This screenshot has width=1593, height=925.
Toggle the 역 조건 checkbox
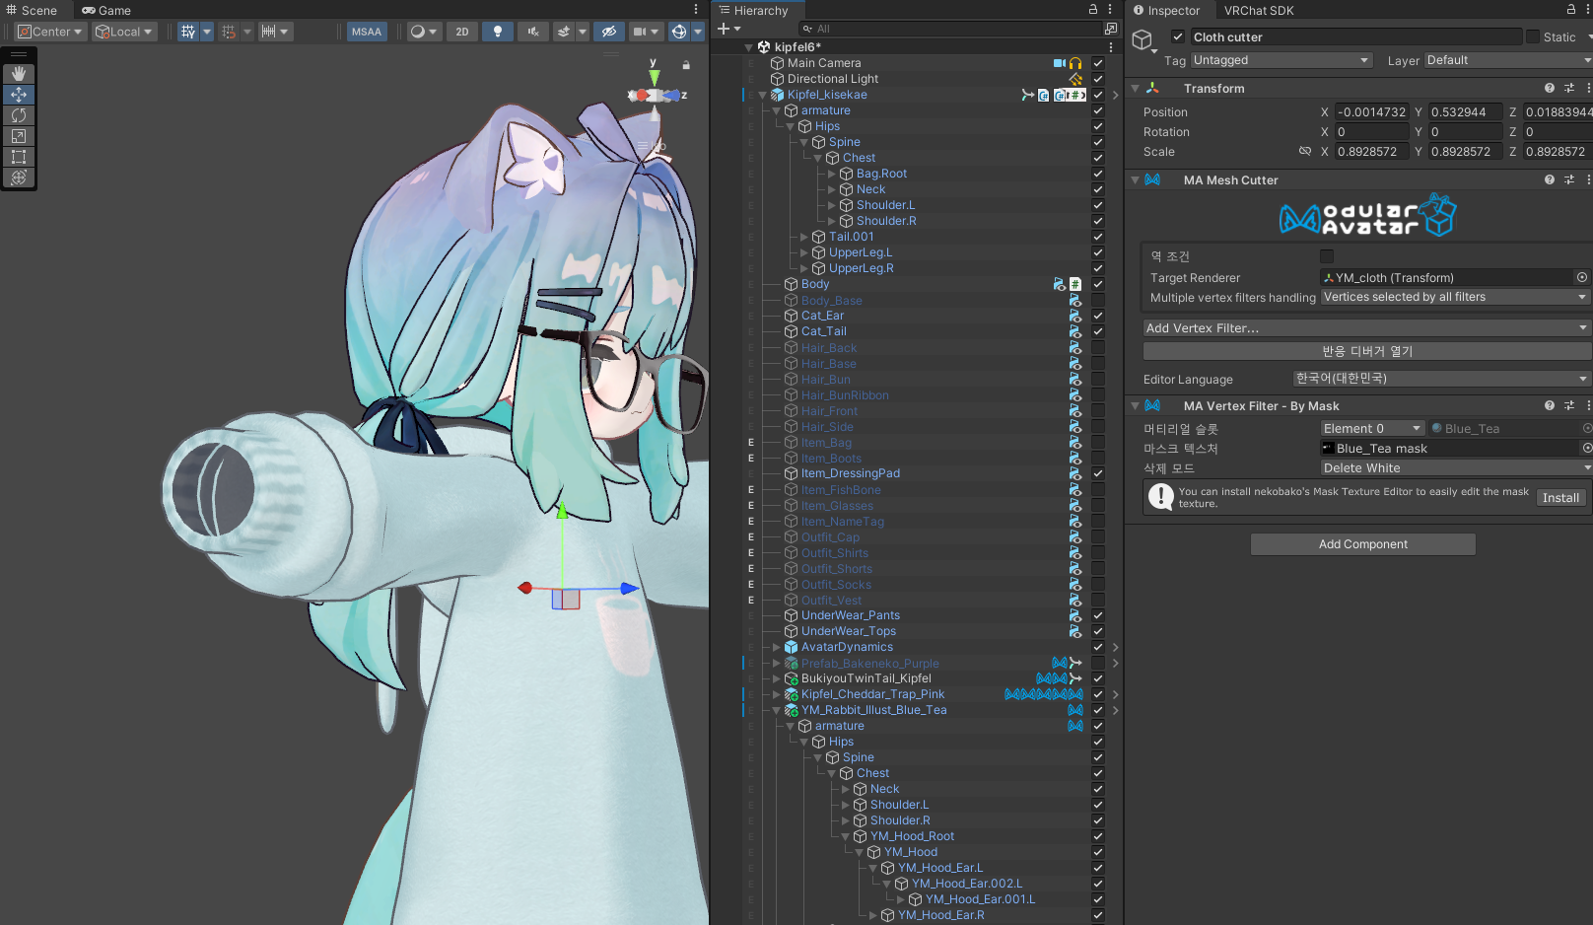pos(1327,256)
